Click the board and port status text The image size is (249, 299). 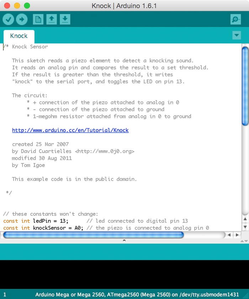pyautogui.click(x=137, y=295)
